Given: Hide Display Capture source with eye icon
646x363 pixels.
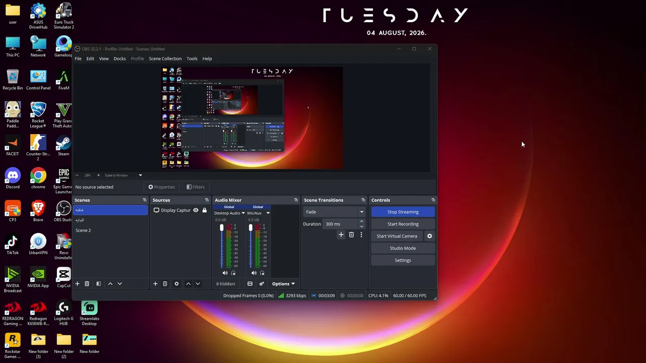Looking at the screenshot, I should click(x=196, y=210).
